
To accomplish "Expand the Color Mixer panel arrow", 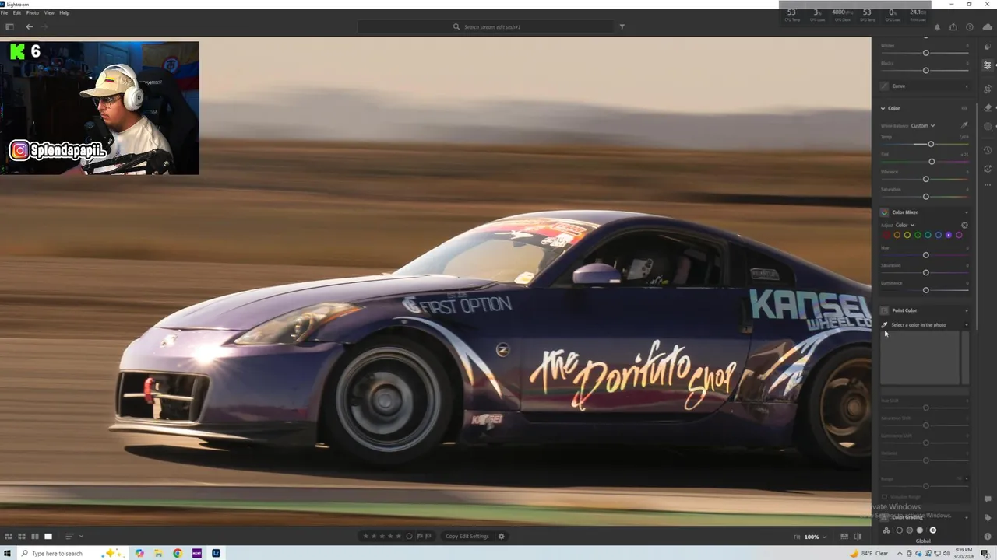I will click(967, 212).
